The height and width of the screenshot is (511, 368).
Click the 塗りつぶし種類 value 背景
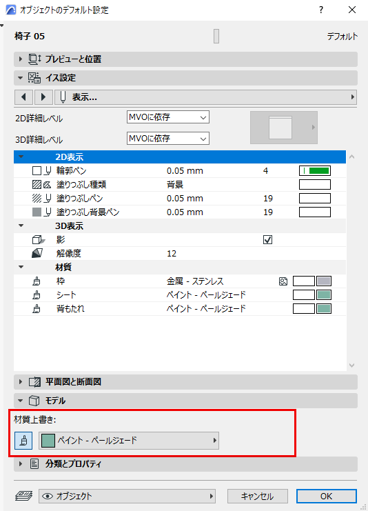tap(175, 184)
